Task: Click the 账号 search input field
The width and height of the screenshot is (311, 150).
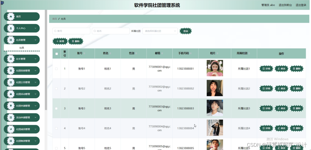Action: click(x=71, y=31)
